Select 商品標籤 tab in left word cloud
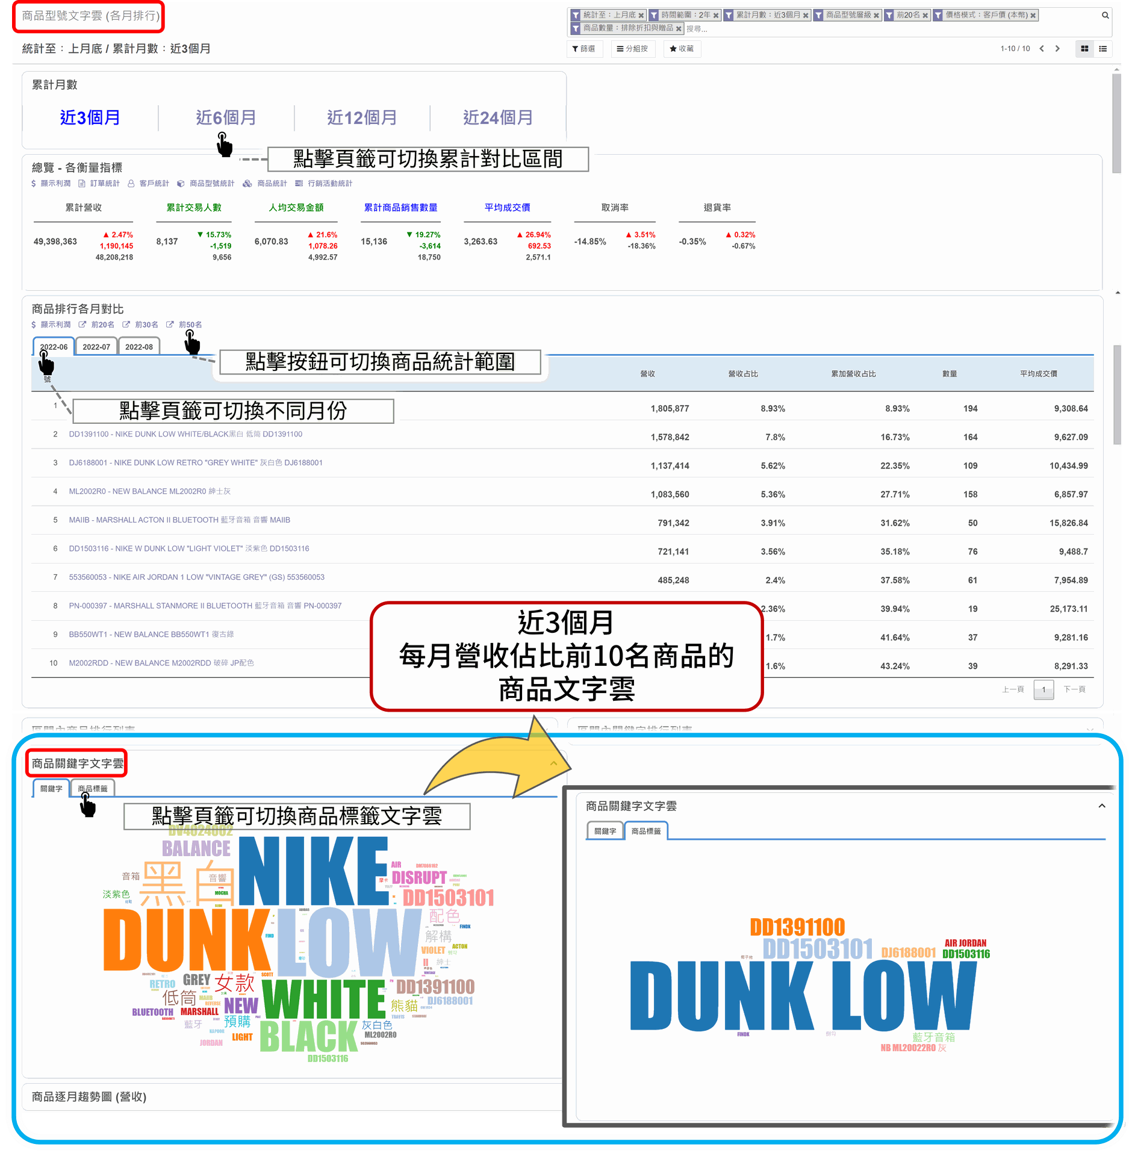Screen dimensions: 1135x1156 click(x=93, y=789)
